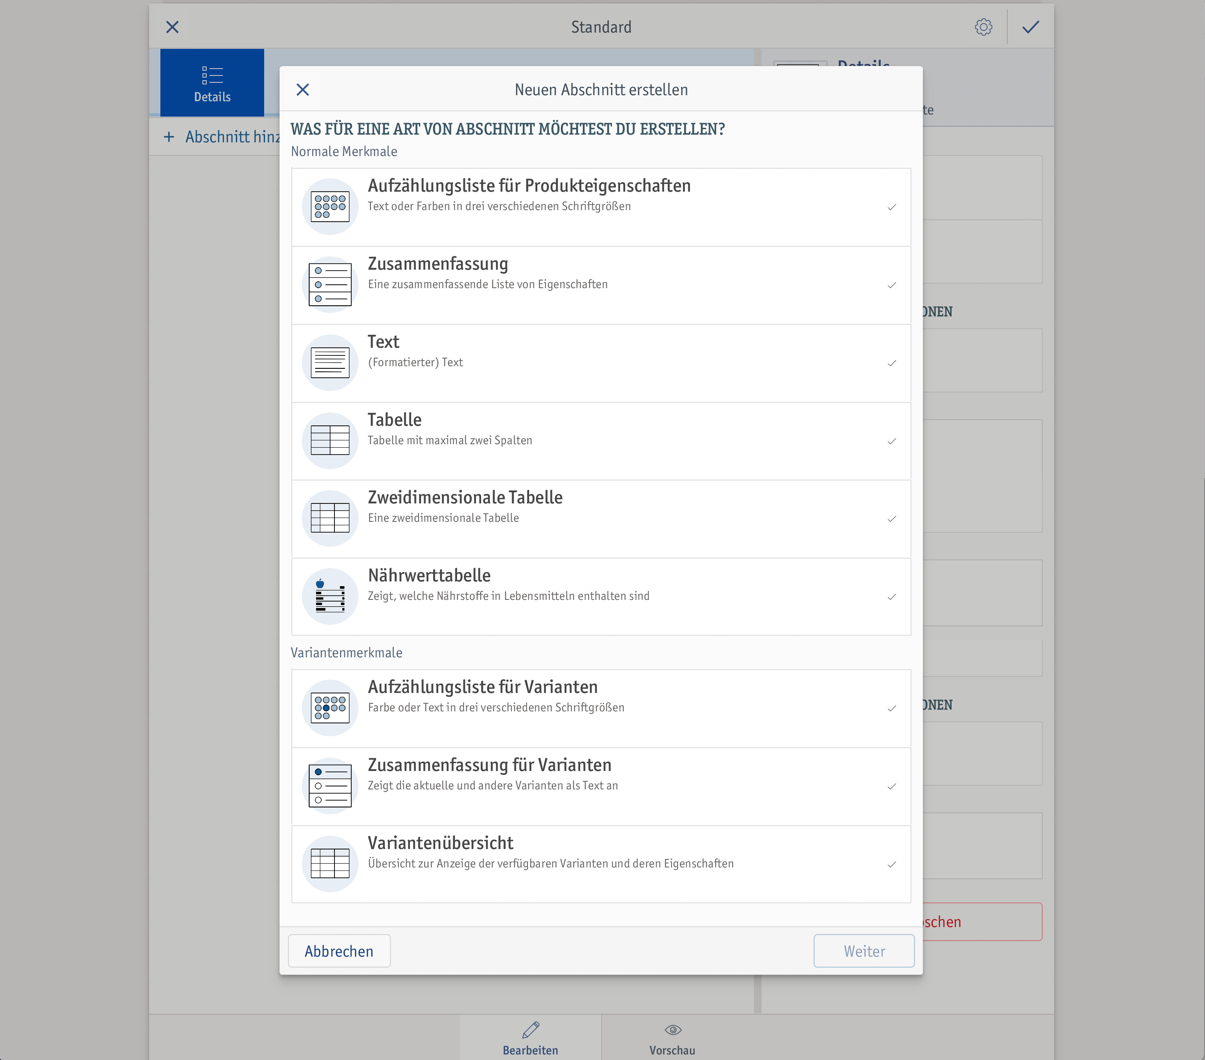The width and height of the screenshot is (1205, 1060).
Task: Click the Abbrechen button
Action: (x=339, y=951)
